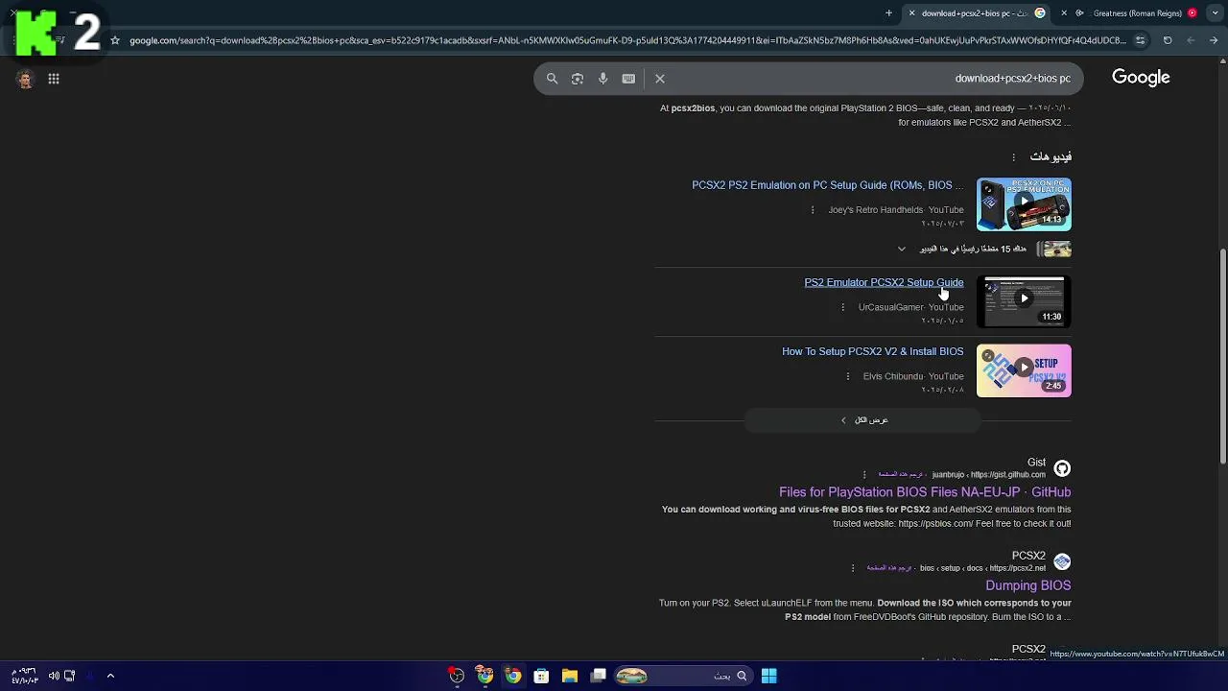Image resolution: width=1228 pixels, height=691 pixels.
Task: Open Google apps grid icon
Action: [x=54, y=79]
